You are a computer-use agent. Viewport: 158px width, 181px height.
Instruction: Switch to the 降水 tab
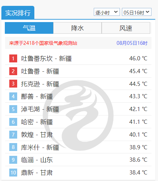pos(77,28)
